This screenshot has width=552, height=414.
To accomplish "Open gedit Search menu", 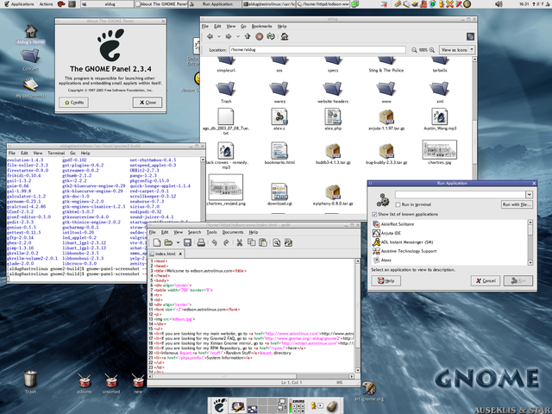I will 194,232.
